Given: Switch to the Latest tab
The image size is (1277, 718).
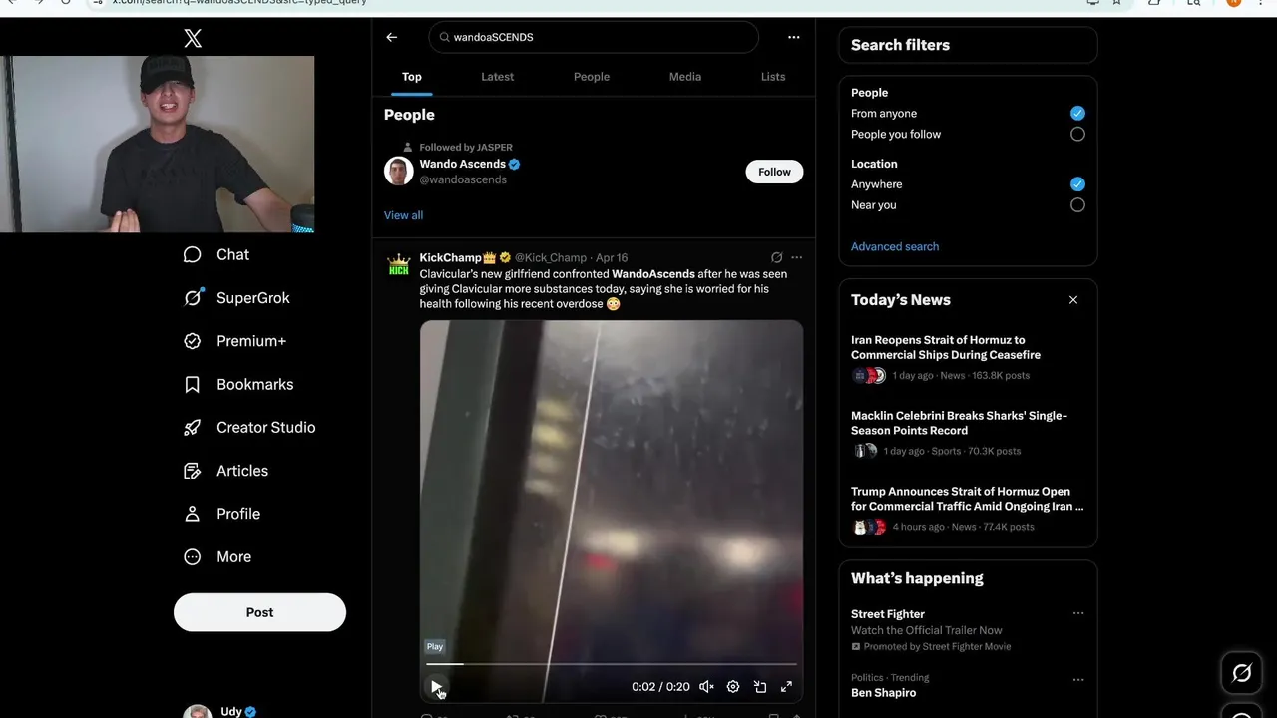Looking at the screenshot, I should [497, 77].
